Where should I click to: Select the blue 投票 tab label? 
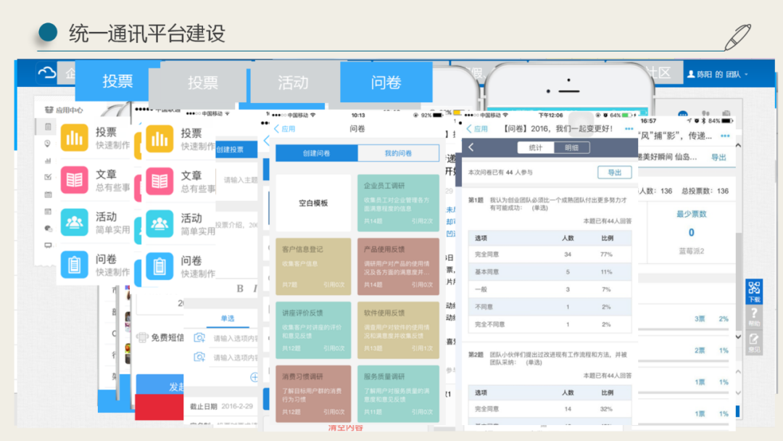(117, 81)
